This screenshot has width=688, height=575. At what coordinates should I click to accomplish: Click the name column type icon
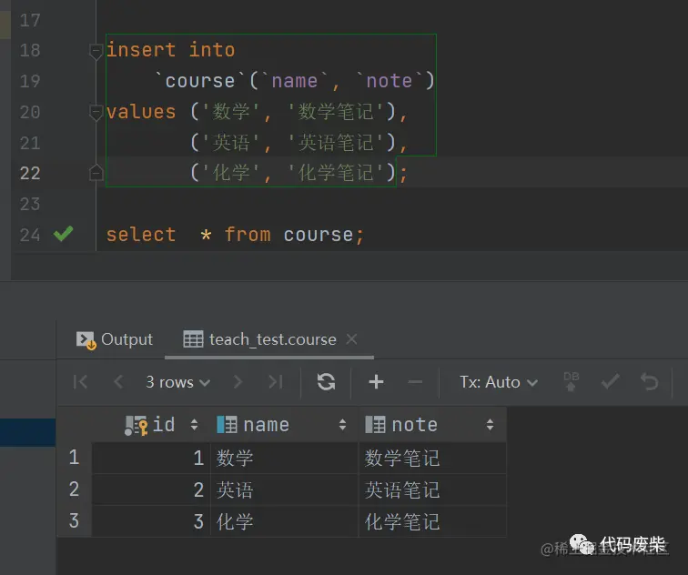(227, 425)
